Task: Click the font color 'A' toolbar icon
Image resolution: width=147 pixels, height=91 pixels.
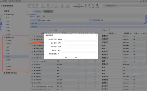Action: (62, 5)
